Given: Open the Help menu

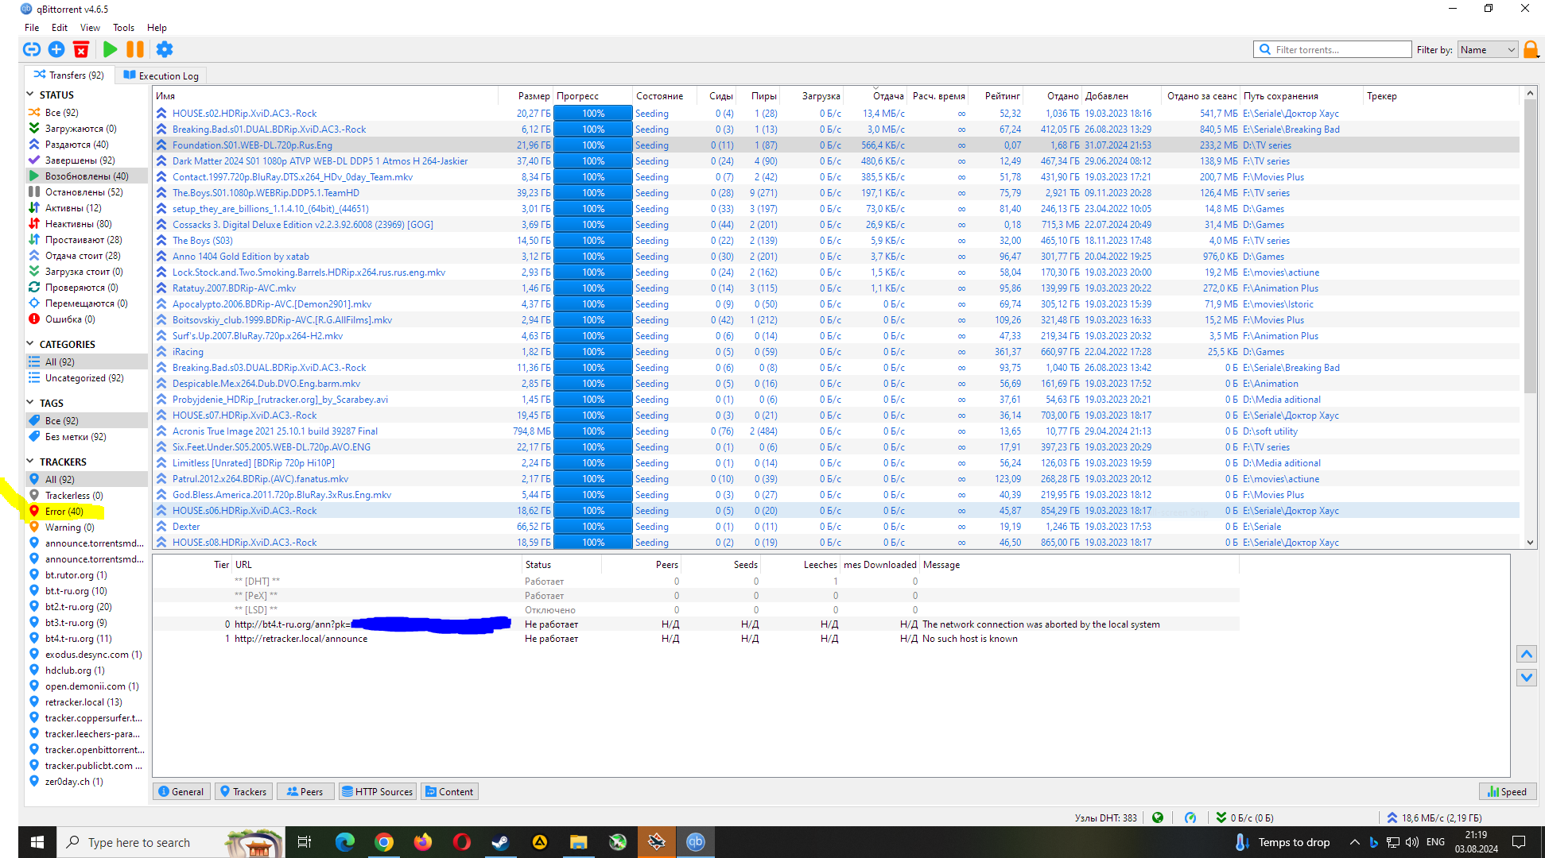Looking at the screenshot, I should coord(157,27).
